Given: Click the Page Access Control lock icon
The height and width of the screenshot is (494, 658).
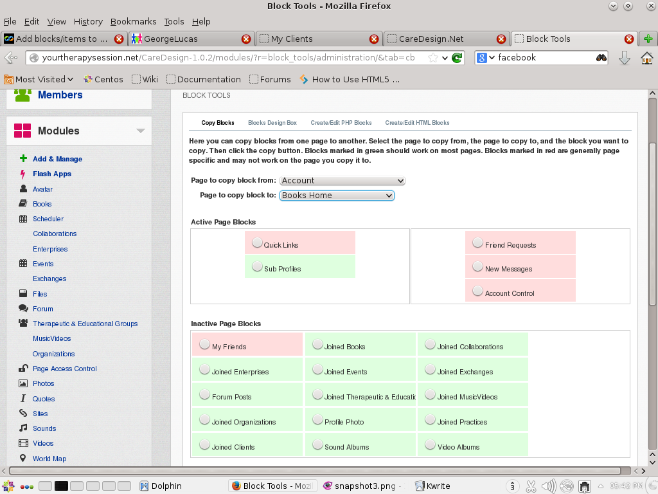Looking at the screenshot, I should pos(23,369).
